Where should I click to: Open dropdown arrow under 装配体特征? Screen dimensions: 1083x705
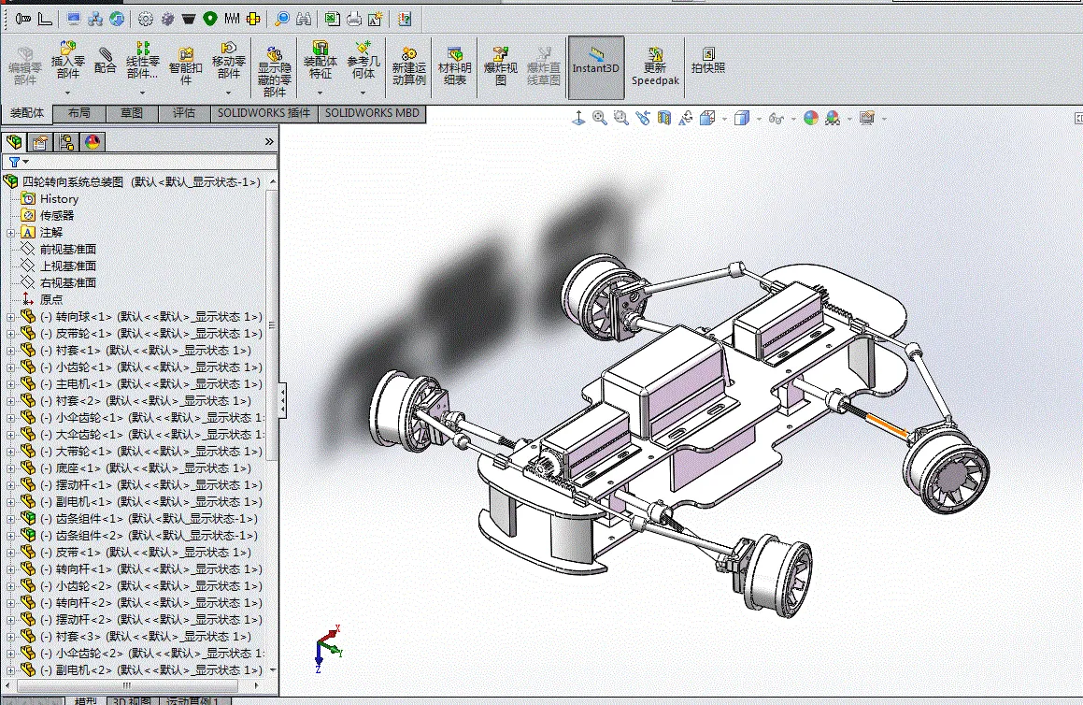(320, 92)
